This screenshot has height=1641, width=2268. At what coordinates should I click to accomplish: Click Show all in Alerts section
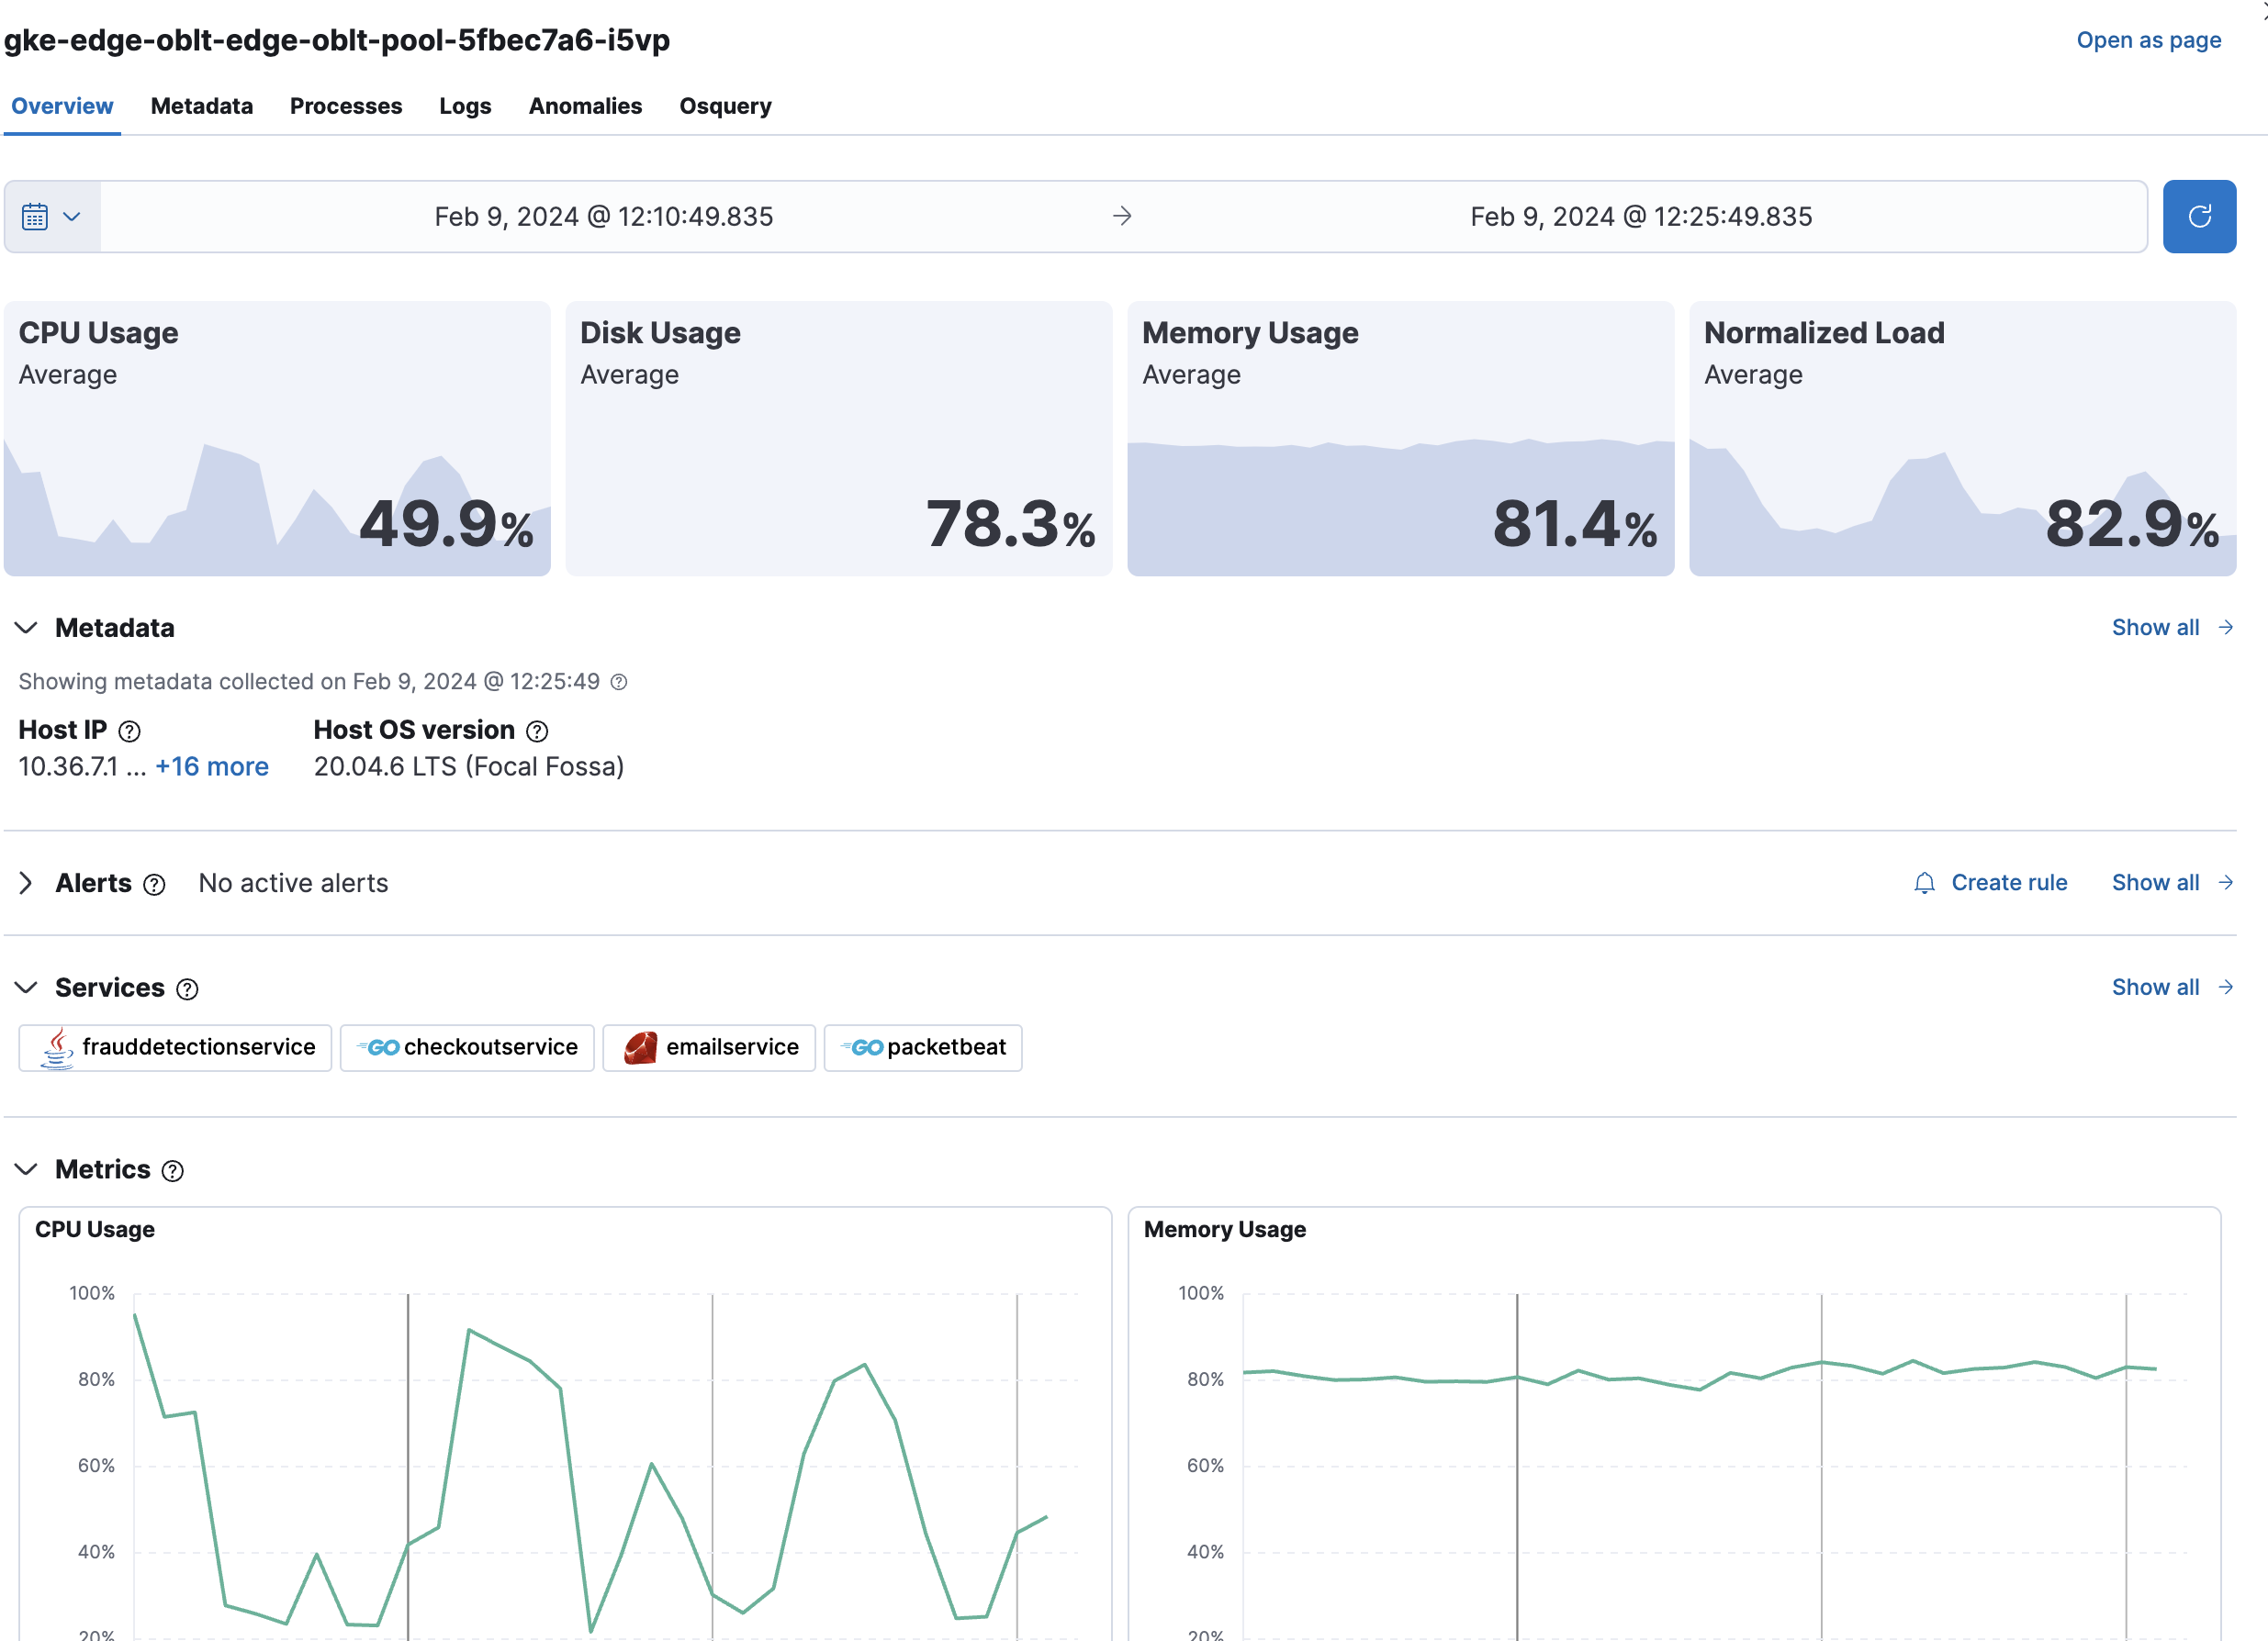tap(2155, 883)
